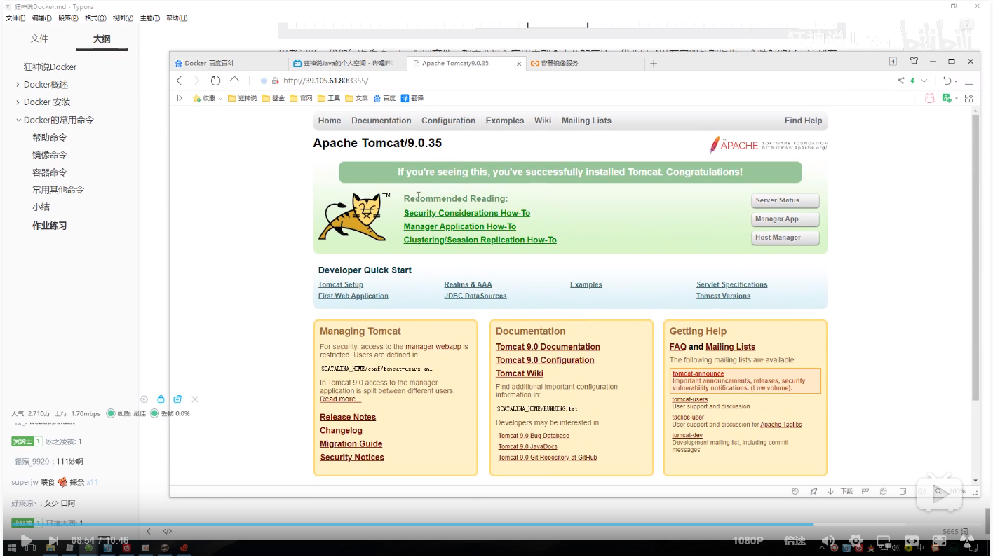Image resolution: width=993 pixels, height=557 pixels.
Task: Open the 收藏 bookmarks dropdown arrow
Action: [x=222, y=99]
